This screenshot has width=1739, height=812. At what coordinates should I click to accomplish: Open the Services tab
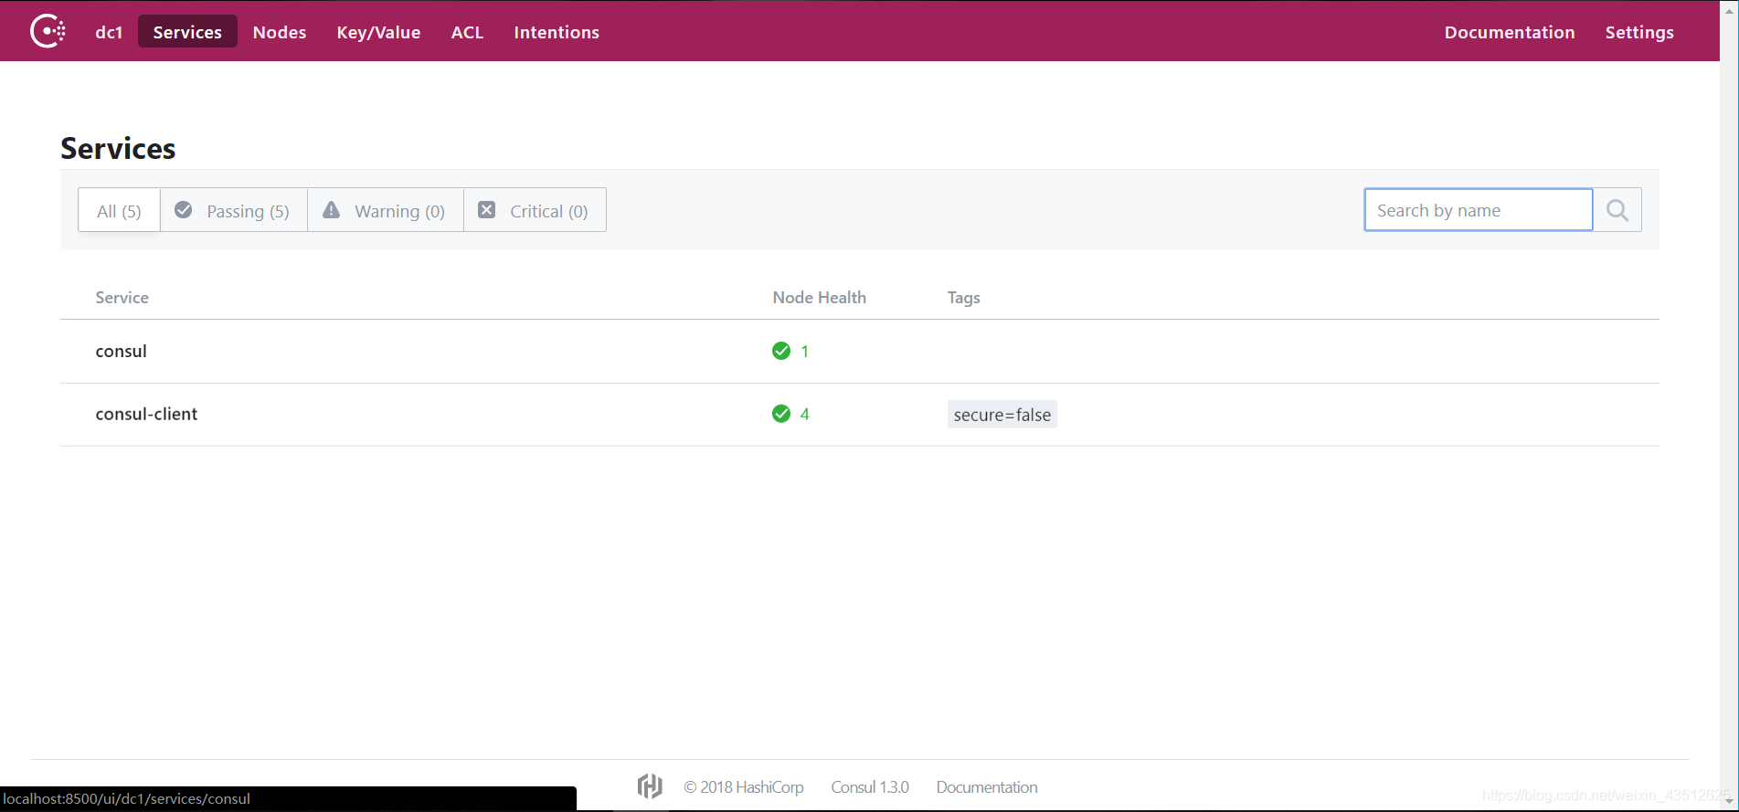pyautogui.click(x=187, y=32)
